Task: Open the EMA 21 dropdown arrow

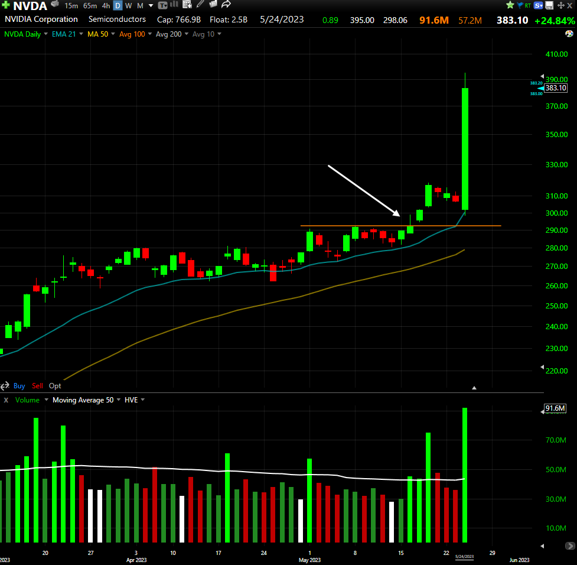Action: 81,34
